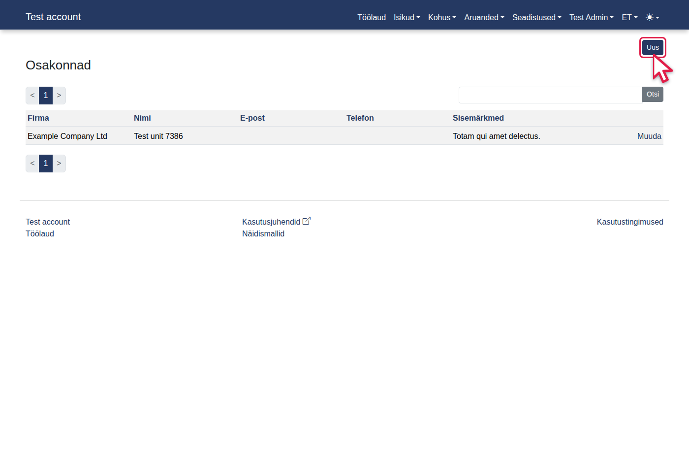
Task: Open Kasutusjuhendid link in footer
Action: pyautogui.click(x=271, y=222)
